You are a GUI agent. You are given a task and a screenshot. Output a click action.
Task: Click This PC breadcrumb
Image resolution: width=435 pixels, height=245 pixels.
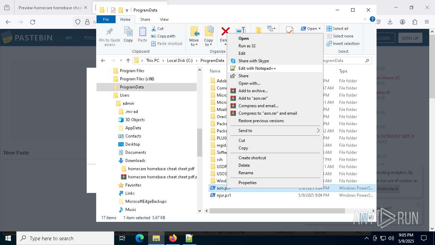[x=153, y=61]
